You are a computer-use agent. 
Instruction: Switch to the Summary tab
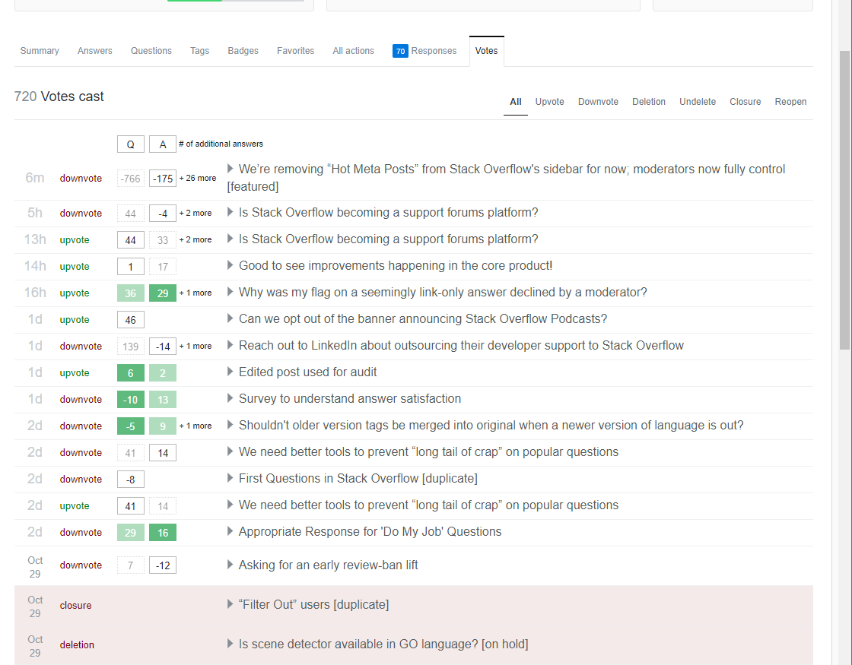coord(39,50)
